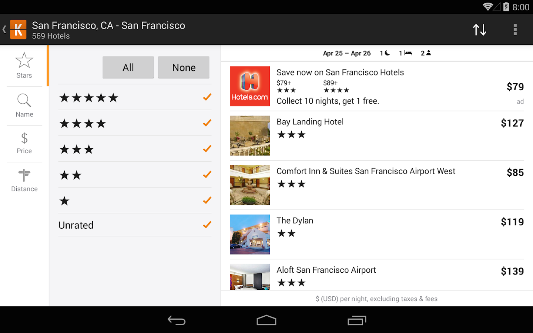Deselect the two-star rating filter
Screen dimensions: 533x333
(x=207, y=174)
